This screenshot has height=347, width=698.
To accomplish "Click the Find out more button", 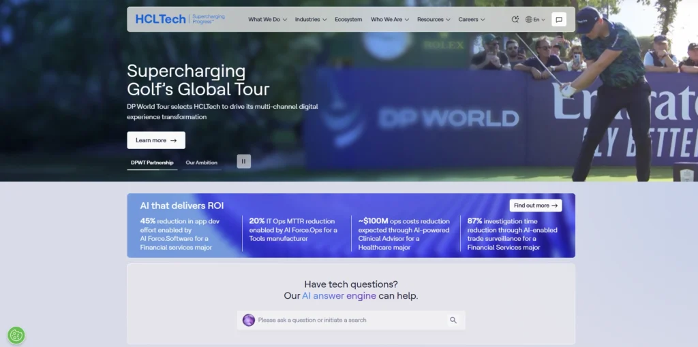I will coord(536,205).
